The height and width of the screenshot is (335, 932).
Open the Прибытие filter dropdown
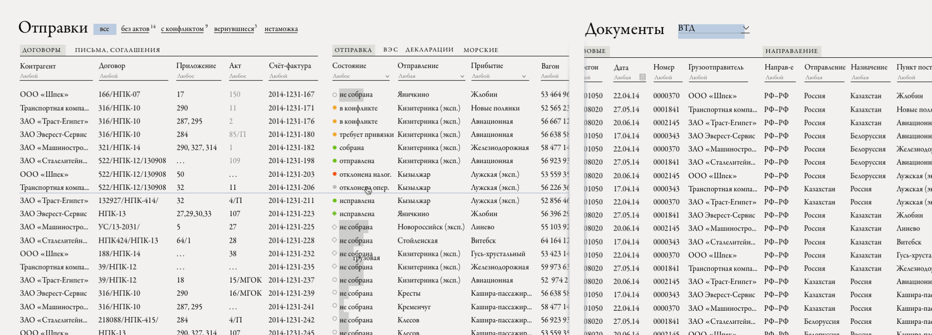tap(524, 76)
